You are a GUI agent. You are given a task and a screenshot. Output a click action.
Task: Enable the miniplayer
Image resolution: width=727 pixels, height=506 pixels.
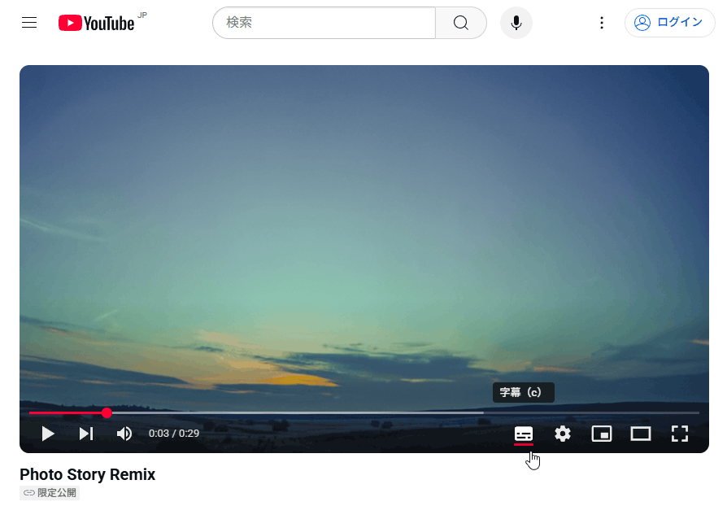[x=601, y=434]
